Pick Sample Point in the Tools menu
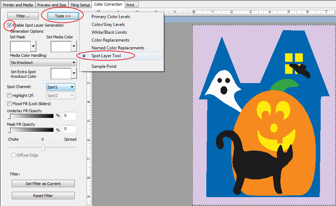 click(104, 66)
